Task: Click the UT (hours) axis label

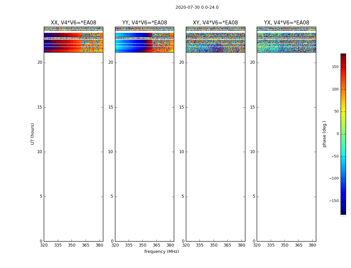Action: pyautogui.click(x=33, y=134)
